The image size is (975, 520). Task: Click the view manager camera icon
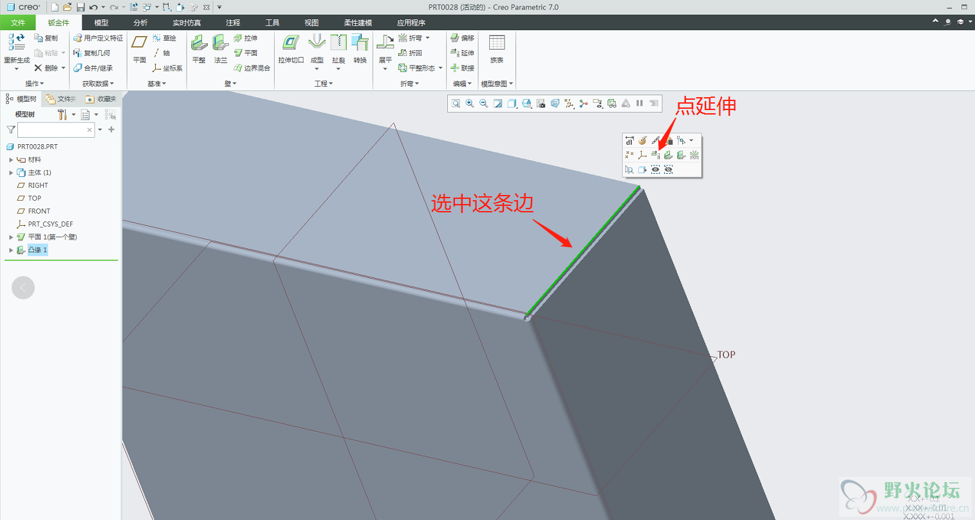click(541, 103)
